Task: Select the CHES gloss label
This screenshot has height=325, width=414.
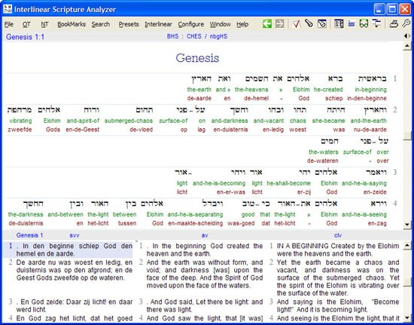Action: [194, 36]
